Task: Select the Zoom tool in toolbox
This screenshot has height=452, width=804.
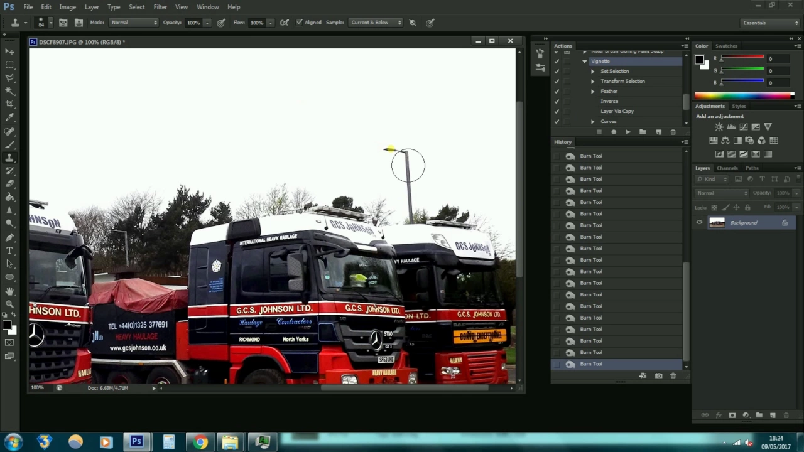Action: tap(9, 304)
